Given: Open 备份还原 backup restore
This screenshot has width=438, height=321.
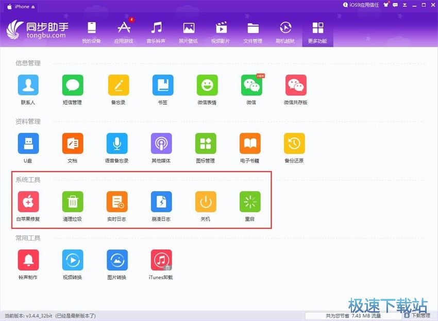Looking at the screenshot, I should point(294,143).
